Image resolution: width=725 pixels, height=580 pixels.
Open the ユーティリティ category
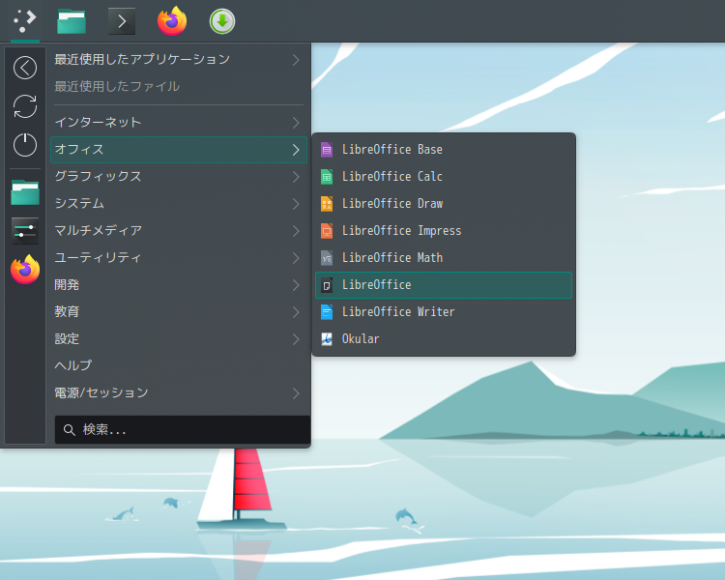179,258
